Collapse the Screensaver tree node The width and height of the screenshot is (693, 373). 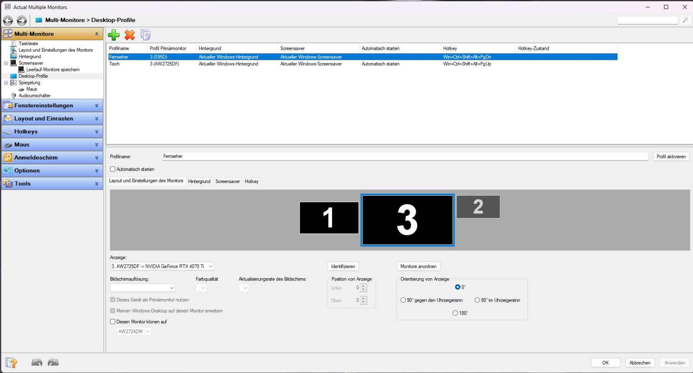click(6, 63)
